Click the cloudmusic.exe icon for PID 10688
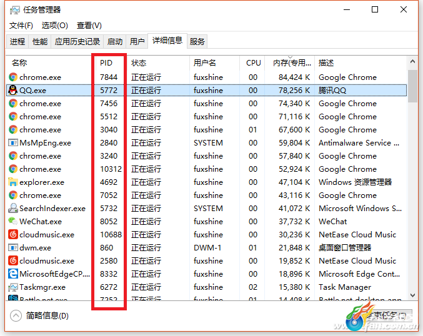423x336 pixels. pos(13,234)
